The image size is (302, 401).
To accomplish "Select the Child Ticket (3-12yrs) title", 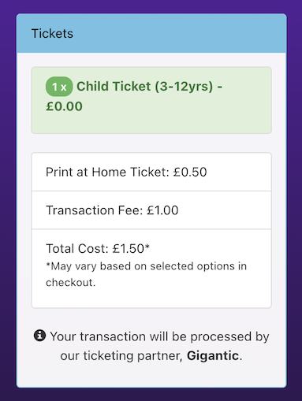I will 144,86.
